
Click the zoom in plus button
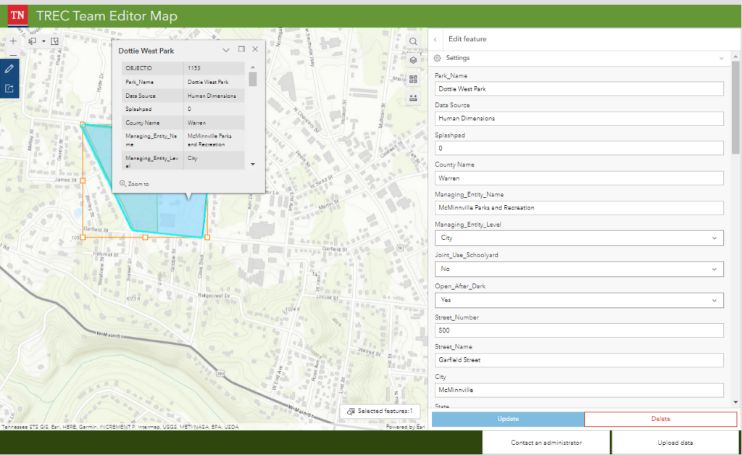13,41
